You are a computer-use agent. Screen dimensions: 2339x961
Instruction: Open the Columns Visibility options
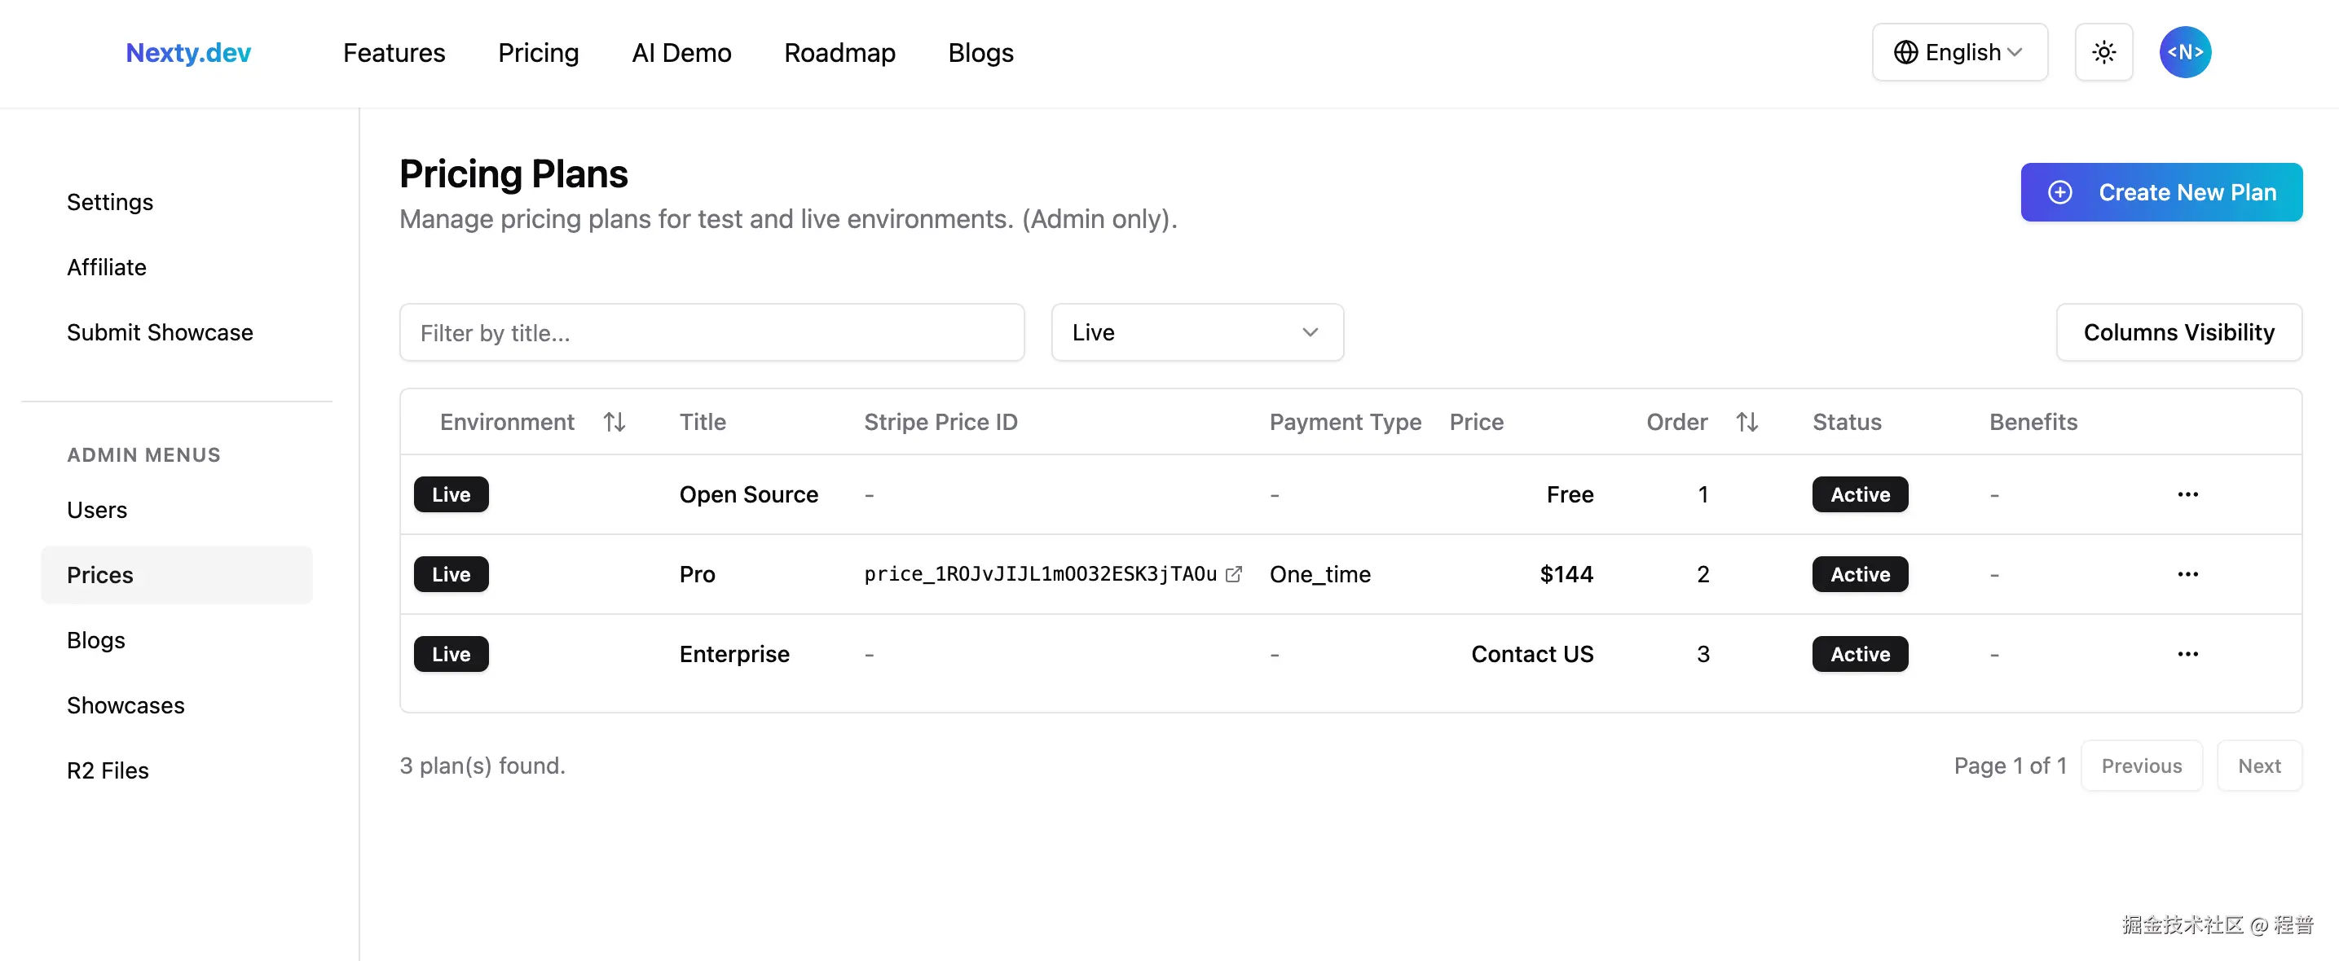2179,332
